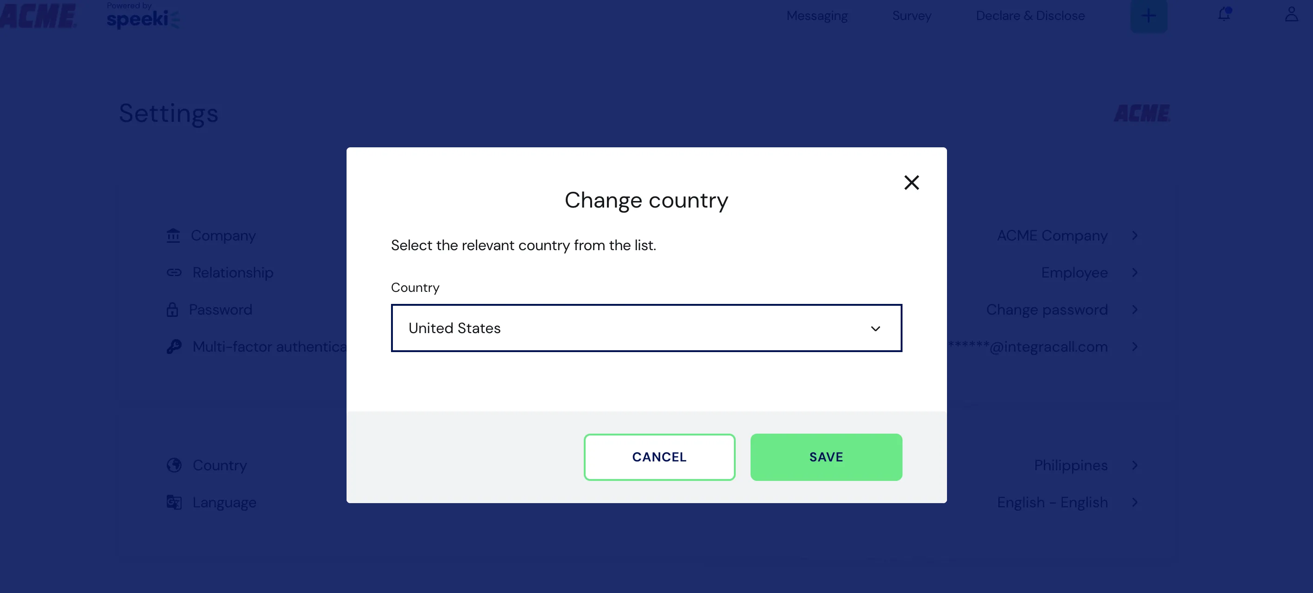Viewport: 1313px width, 593px height.
Task: Click the Country globe icon
Action: [x=174, y=465]
